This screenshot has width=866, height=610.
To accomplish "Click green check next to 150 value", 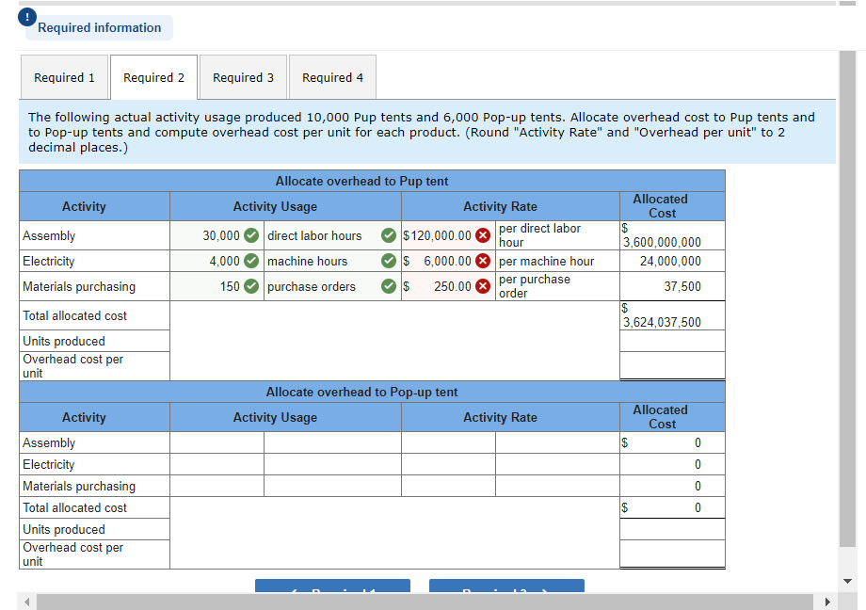I will [251, 286].
